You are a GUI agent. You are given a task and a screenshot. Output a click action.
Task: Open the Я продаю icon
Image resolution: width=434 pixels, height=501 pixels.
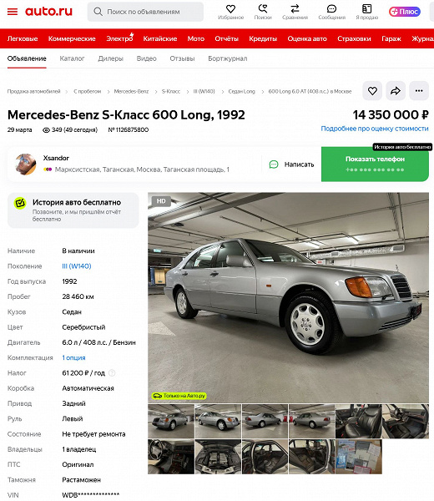[x=367, y=8]
